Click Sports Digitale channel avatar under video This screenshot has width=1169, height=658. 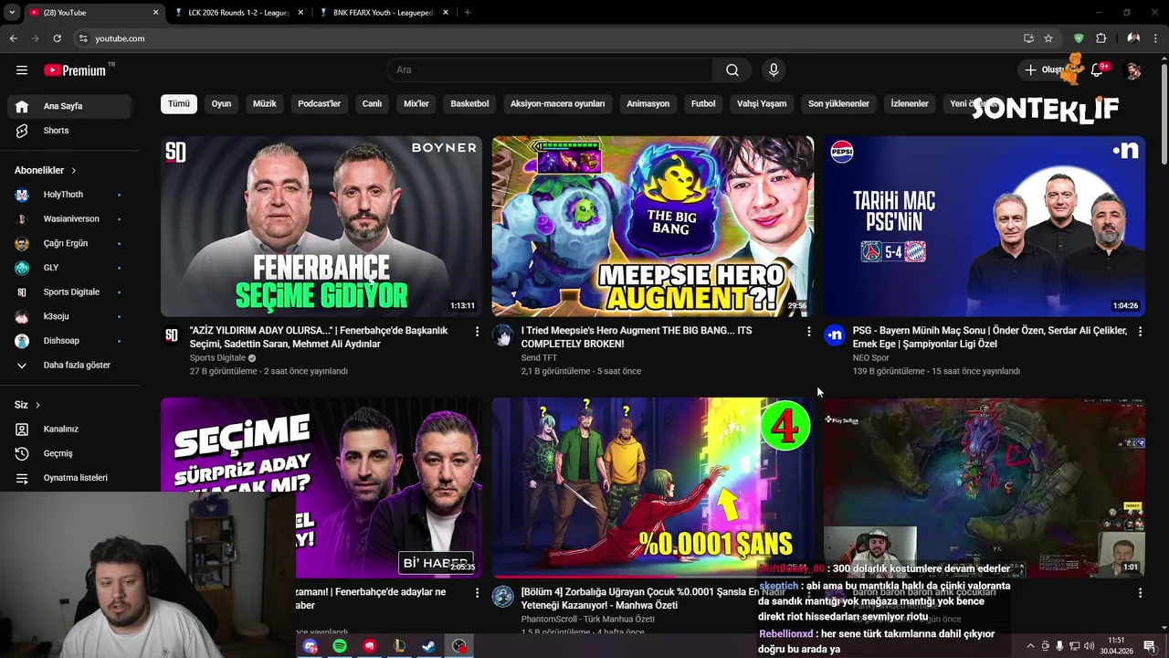[172, 335]
